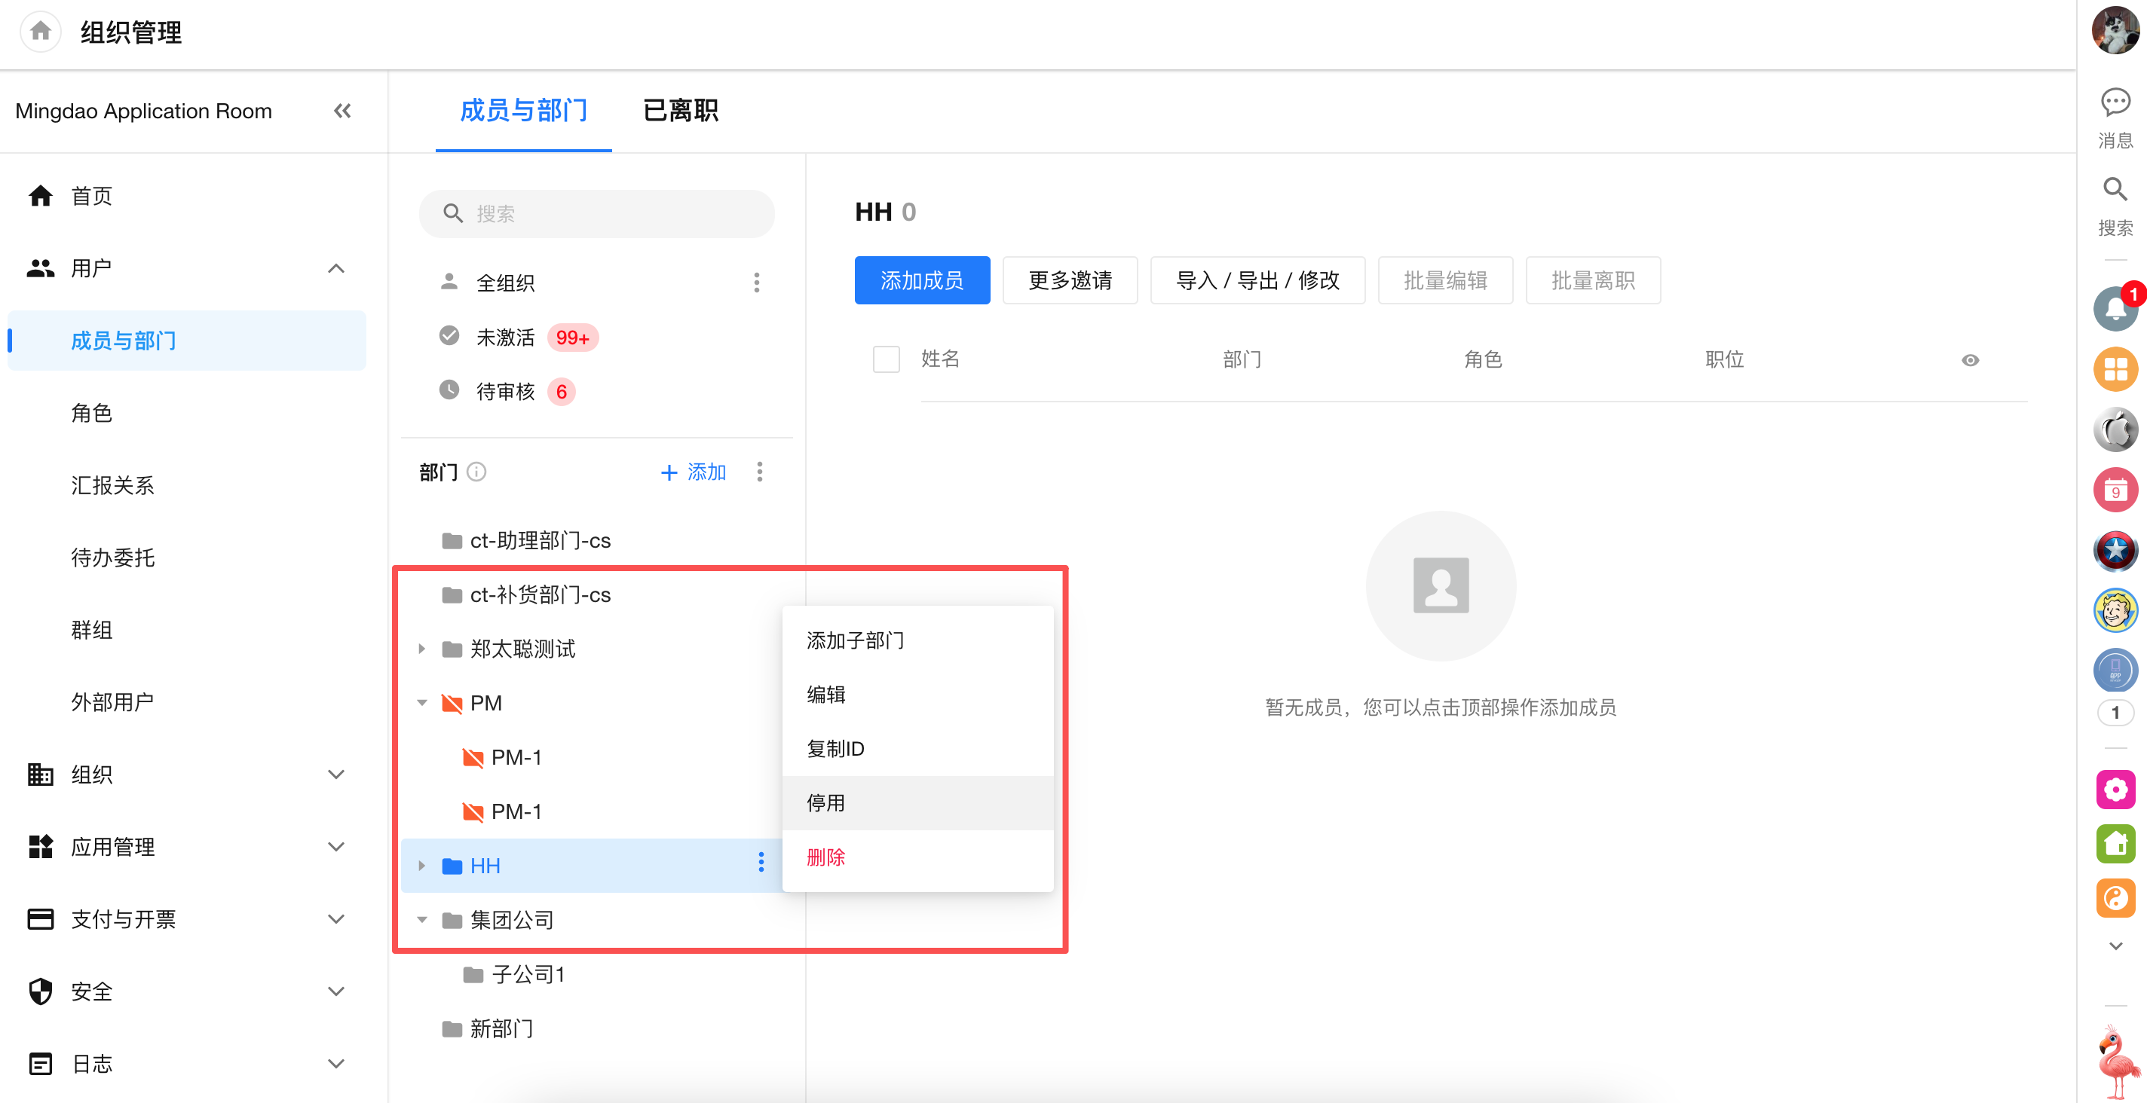Switch to the 已离职 tab

coord(680,110)
